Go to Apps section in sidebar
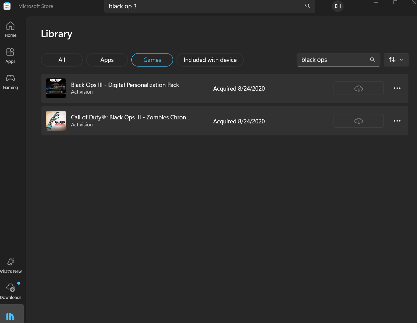The height and width of the screenshot is (323, 417). pyautogui.click(x=10, y=56)
